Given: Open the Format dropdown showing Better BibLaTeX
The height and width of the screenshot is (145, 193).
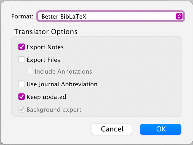Looking at the screenshot, I should click(111, 16).
